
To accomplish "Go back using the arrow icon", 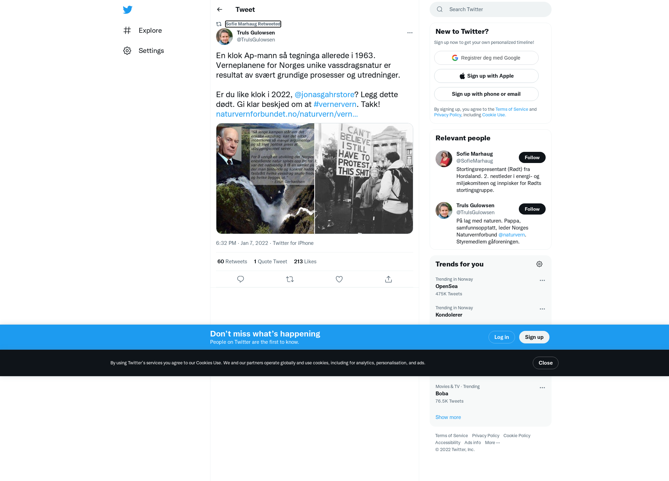I will pyautogui.click(x=220, y=9).
